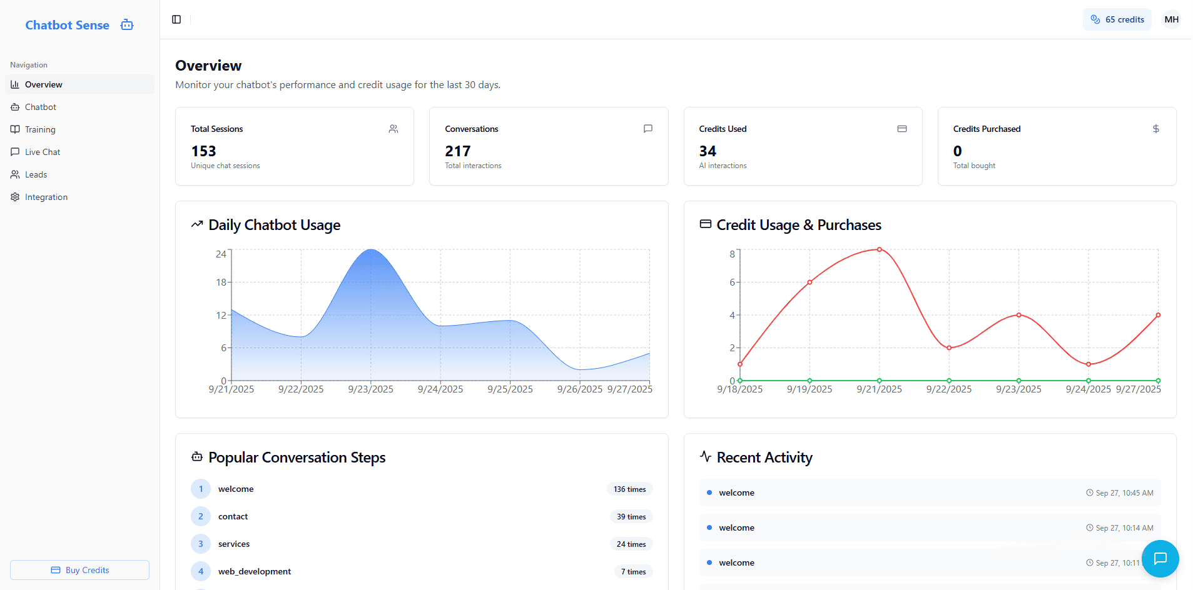Click the 39 times badge beside contact

pyautogui.click(x=631, y=516)
